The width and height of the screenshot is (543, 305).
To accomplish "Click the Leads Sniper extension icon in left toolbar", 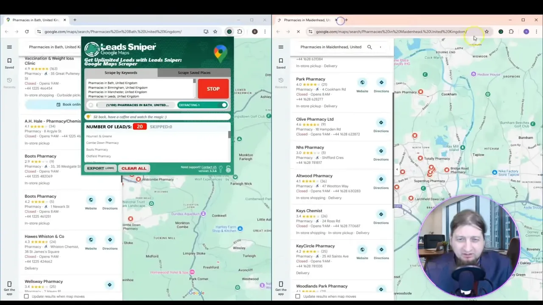I will pos(229,31).
